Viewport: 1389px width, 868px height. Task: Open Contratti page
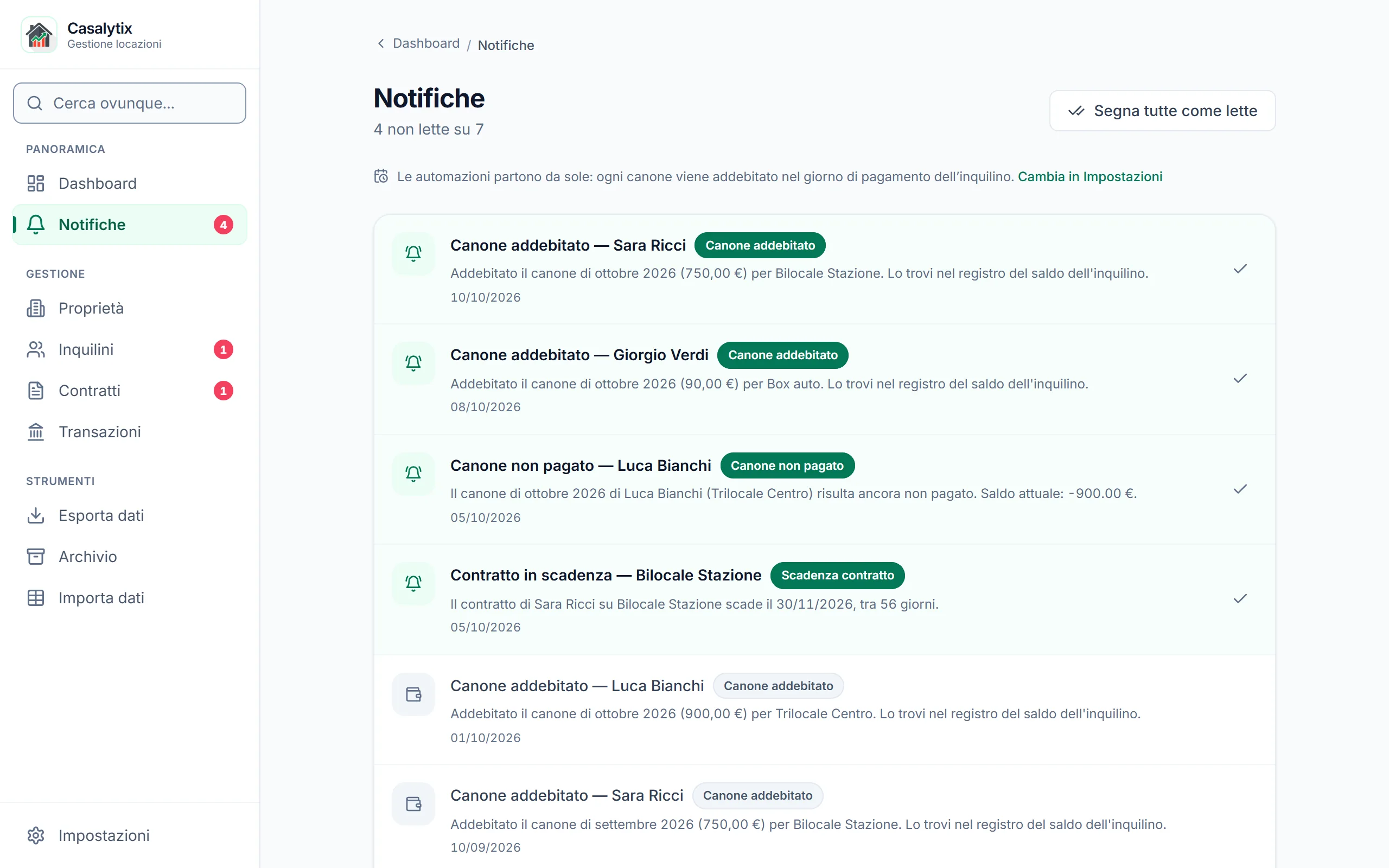[130, 391]
